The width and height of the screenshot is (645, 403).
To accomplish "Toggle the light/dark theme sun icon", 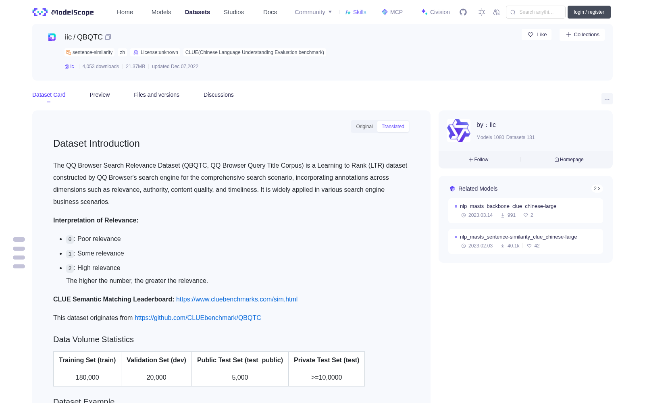I will pos(482,12).
